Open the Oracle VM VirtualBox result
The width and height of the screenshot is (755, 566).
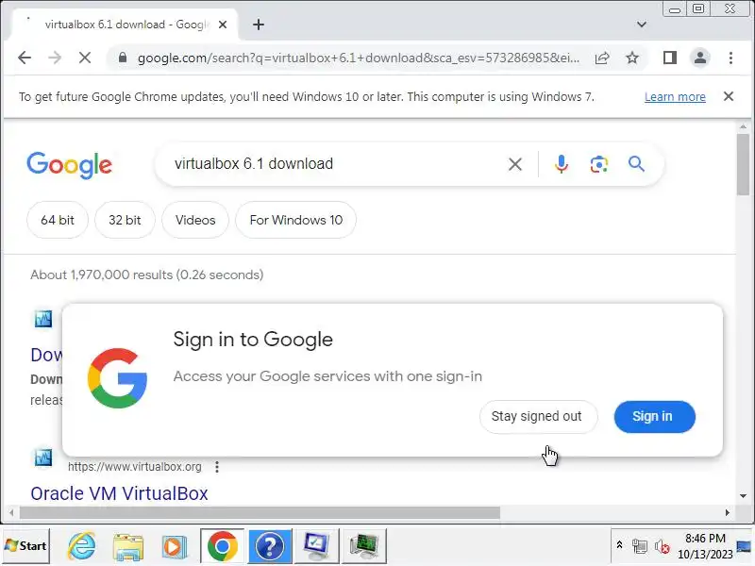pos(119,493)
